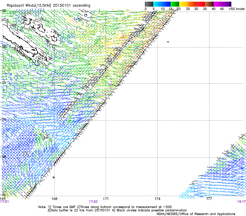Click the purple time label '18:17'
246x216 pixels.
point(241,202)
